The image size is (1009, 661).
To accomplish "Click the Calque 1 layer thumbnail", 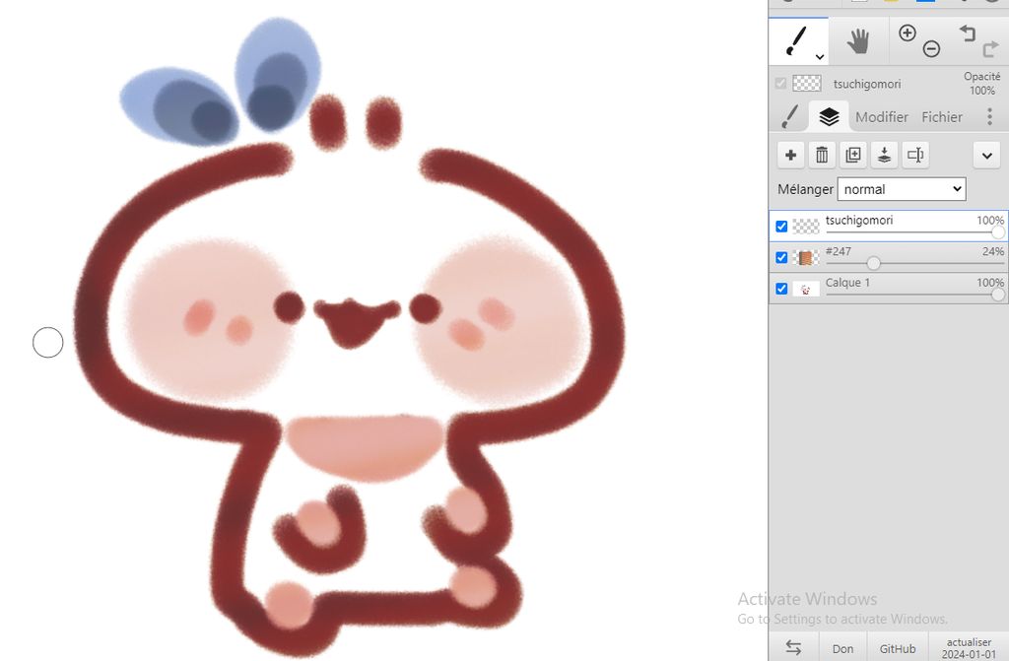I will [x=806, y=289].
